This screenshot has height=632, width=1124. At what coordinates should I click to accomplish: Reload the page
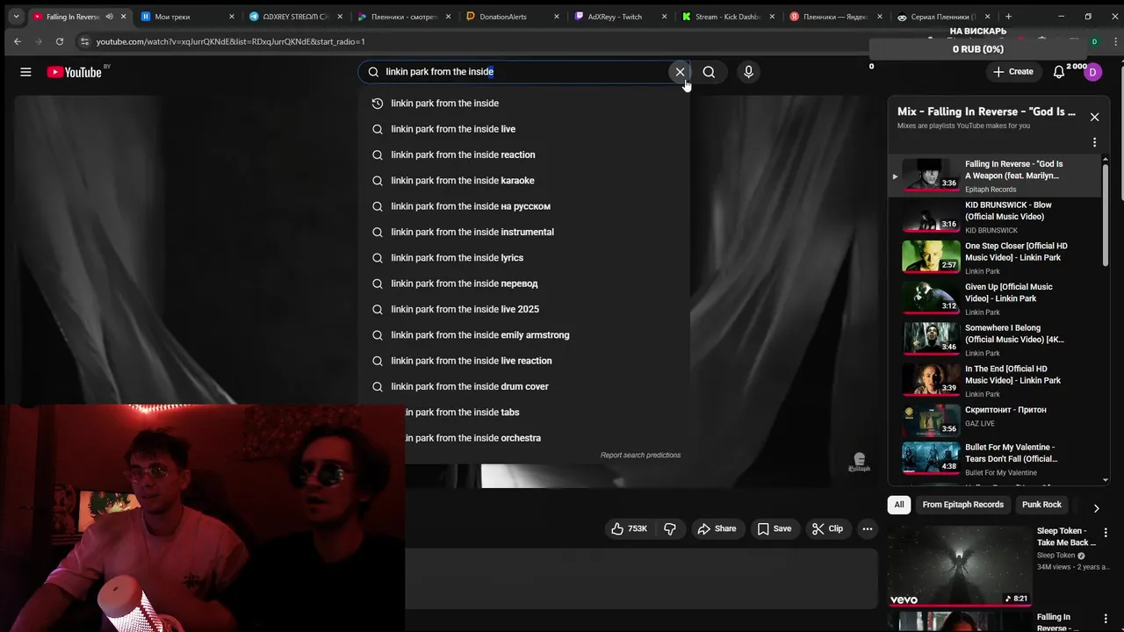pos(59,41)
